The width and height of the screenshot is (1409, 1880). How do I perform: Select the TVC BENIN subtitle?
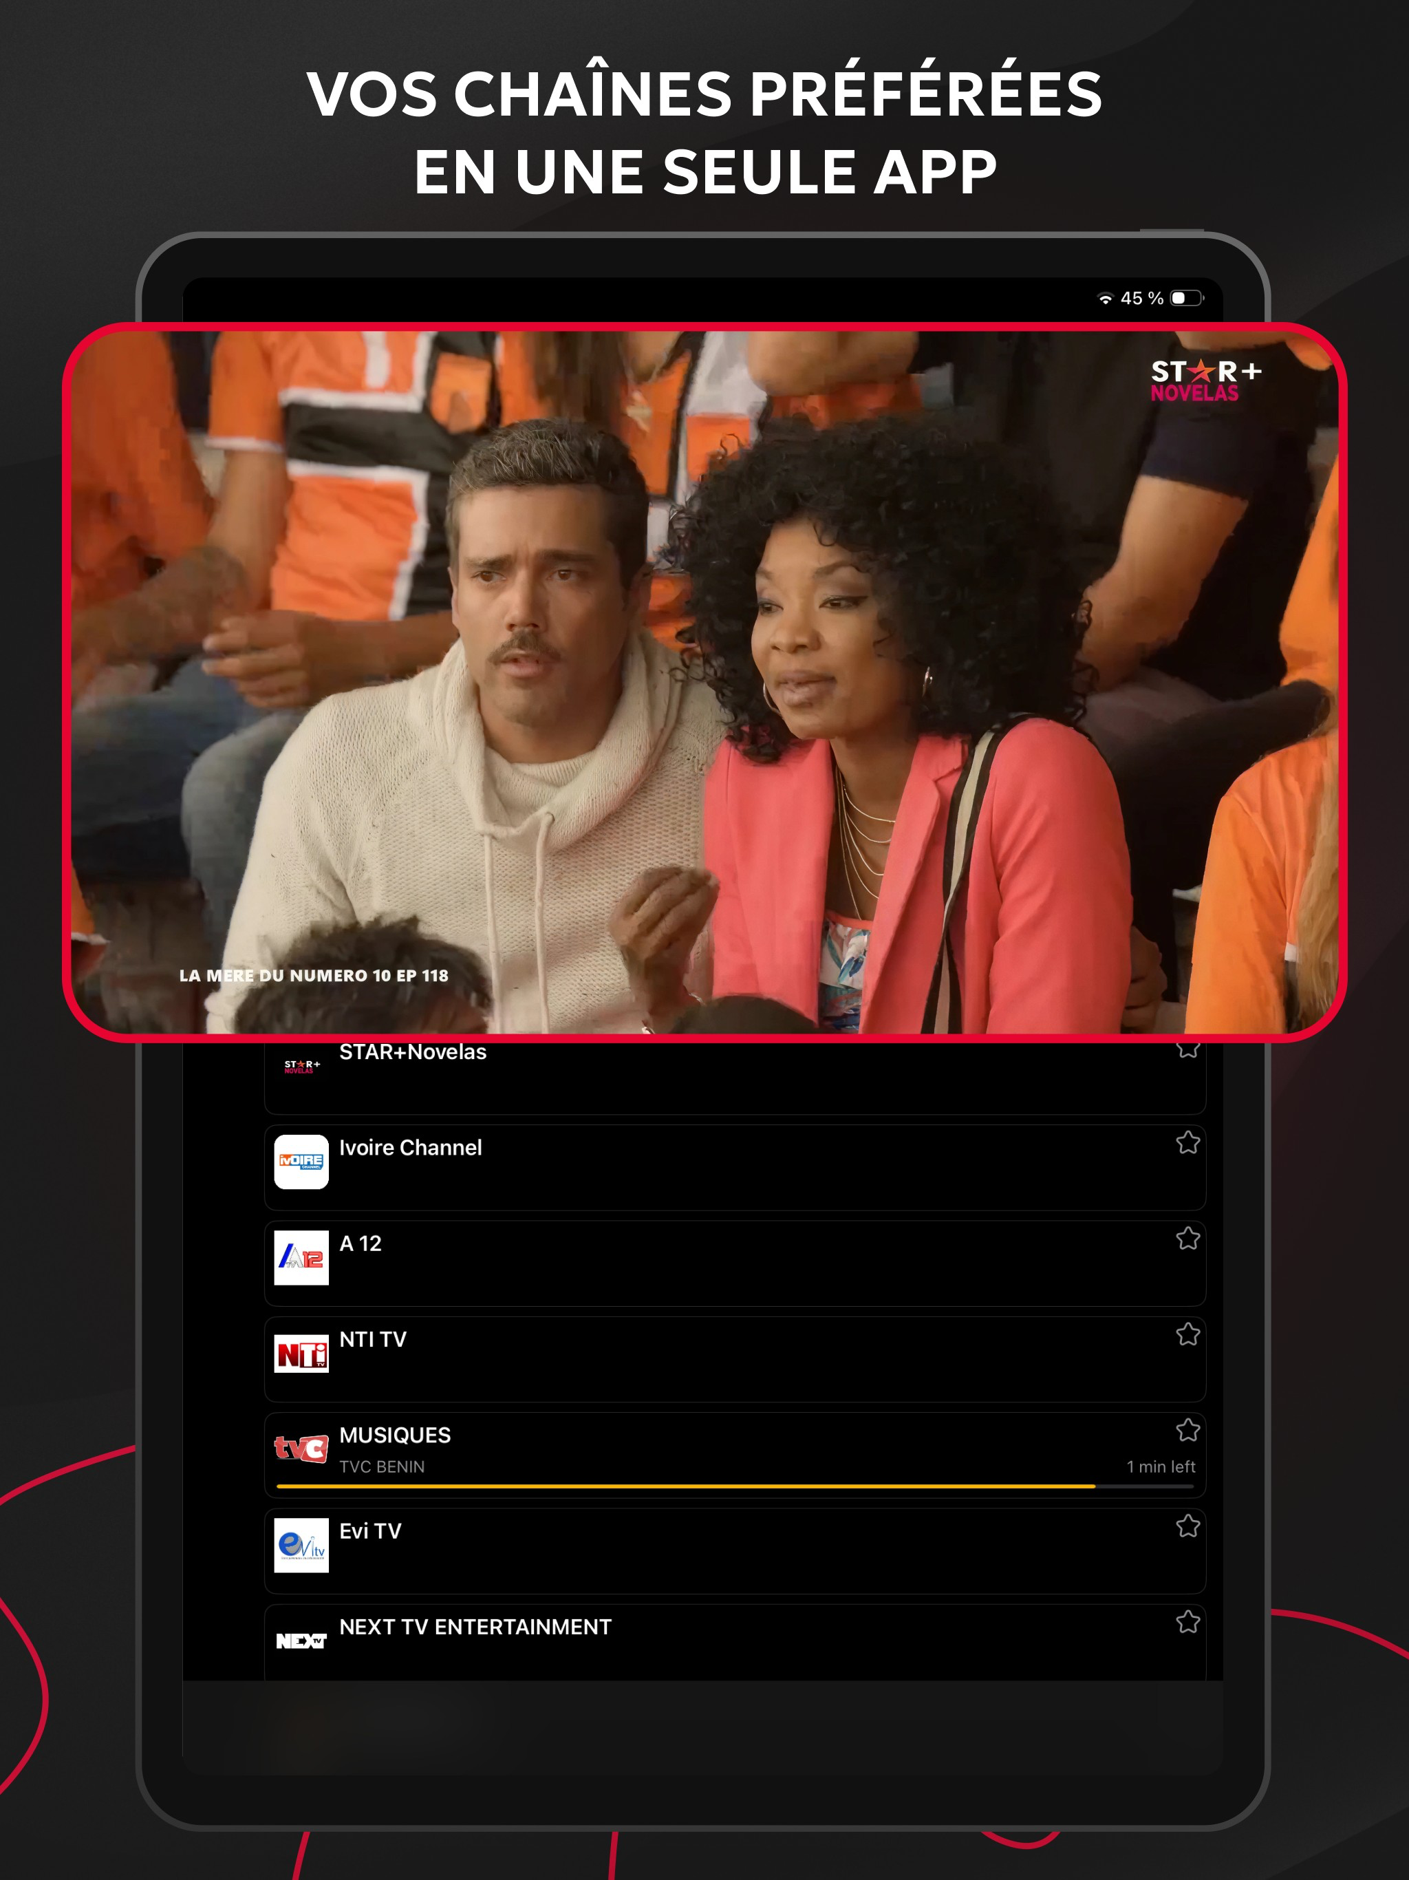click(x=382, y=1467)
